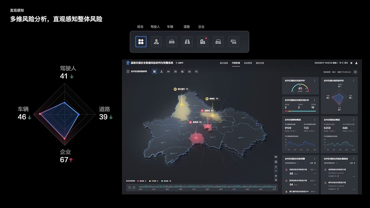Open arrow on 新津县综合风险低升高 alert
This screenshot has height=208, width=370.
(x=314, y=184)
